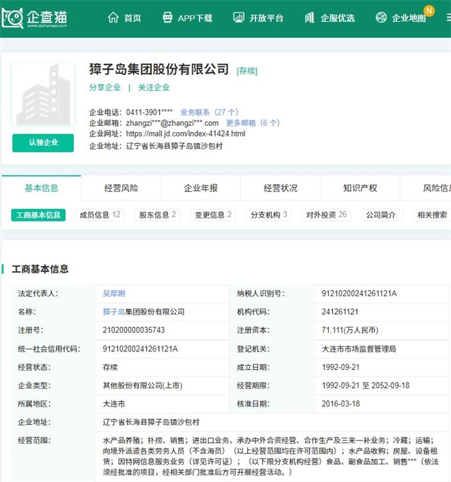Open the 分支机构 3 sub-tab

(x=269, y=215)
